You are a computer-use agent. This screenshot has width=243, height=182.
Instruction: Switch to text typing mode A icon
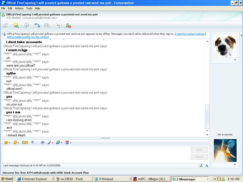[207, 166]
